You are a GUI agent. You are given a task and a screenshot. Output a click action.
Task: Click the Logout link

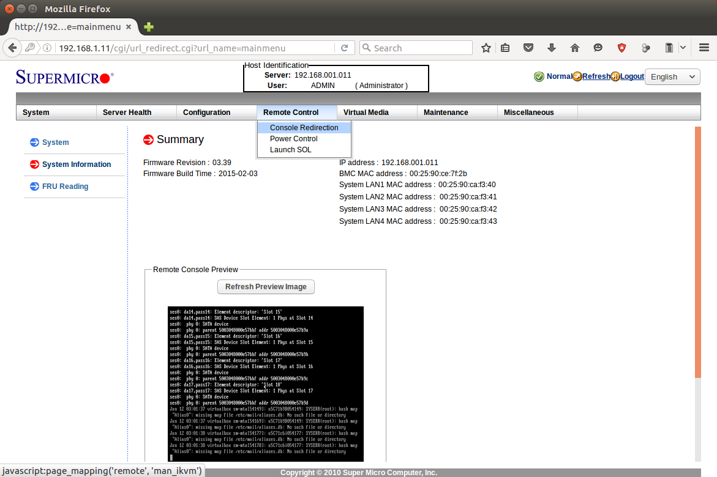tap(632, 76)
